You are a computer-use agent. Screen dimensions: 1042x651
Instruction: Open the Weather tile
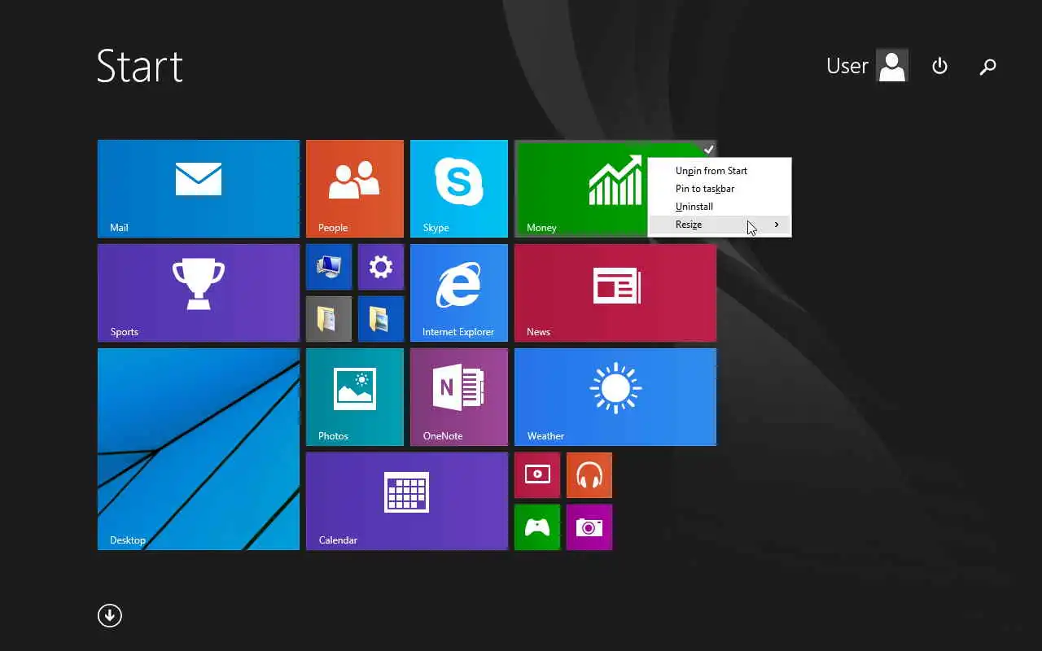pos(615,397)
